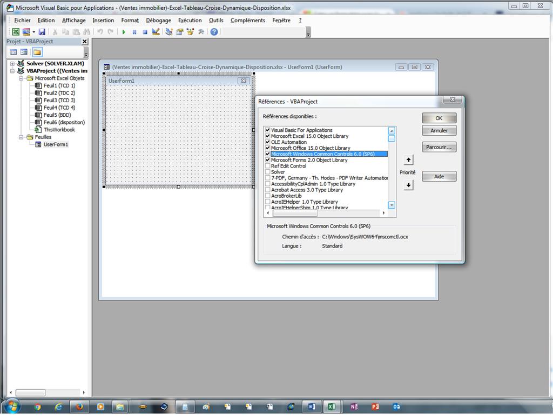Open the Edition menu
Viewport: 553px width, 420px height.
coord(46,20)
